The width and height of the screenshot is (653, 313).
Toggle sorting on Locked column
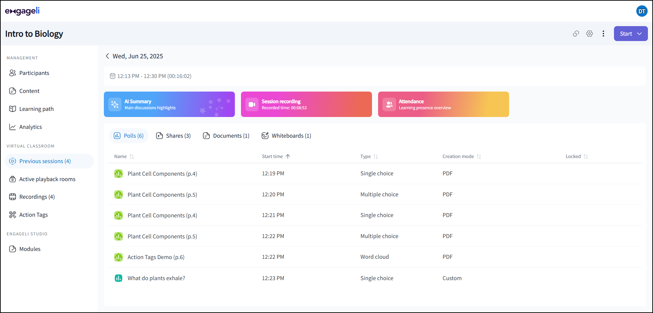click(x=585, y=157)
